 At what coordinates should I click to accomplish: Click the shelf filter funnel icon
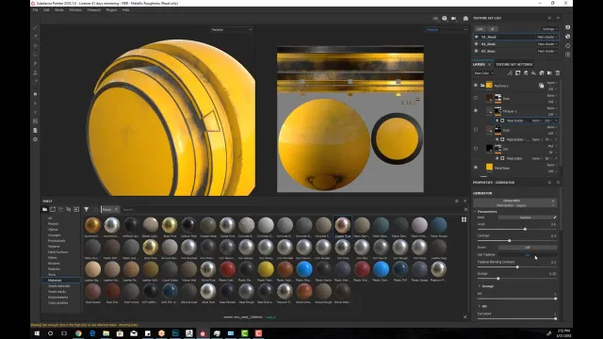tap(87, 209)
